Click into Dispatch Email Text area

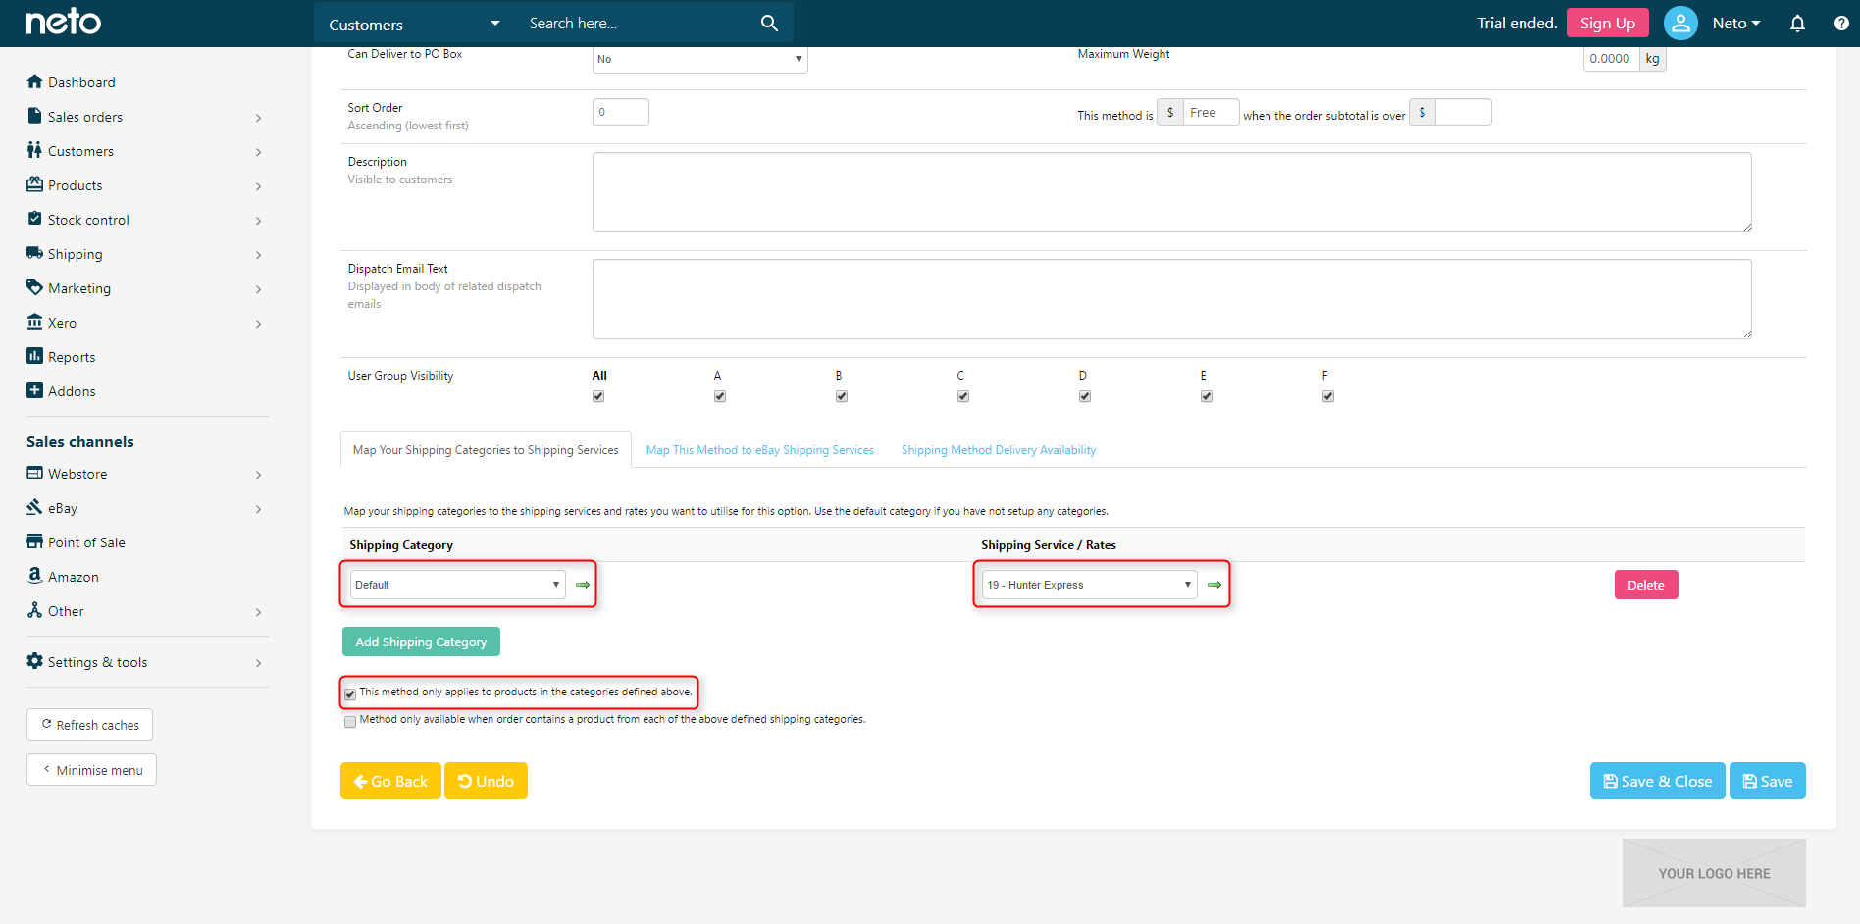1171,299
